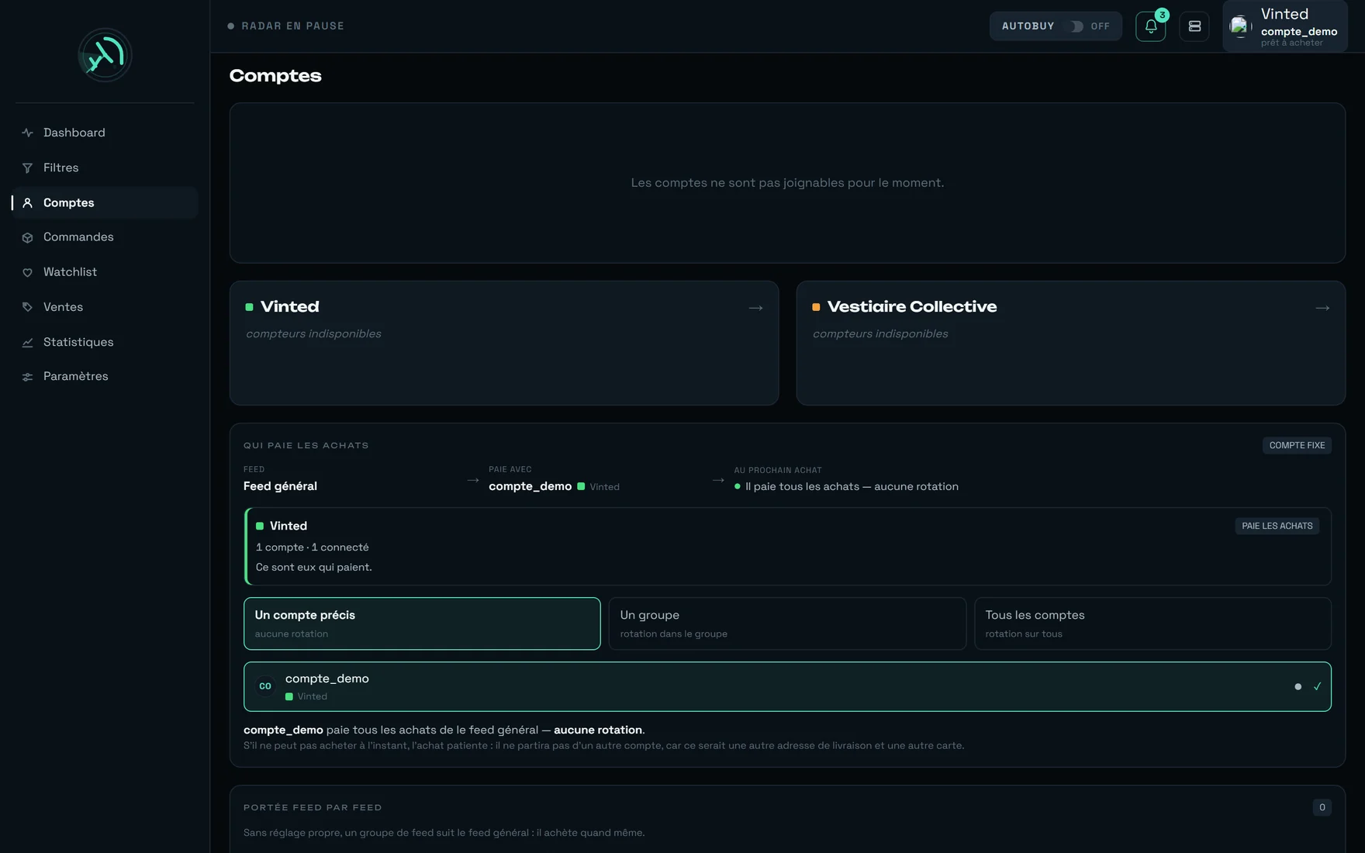Image resolution: width=1365 pixels, height=853 pixels.
Task: Click the Comptes page title
Action: pos(275,76)
